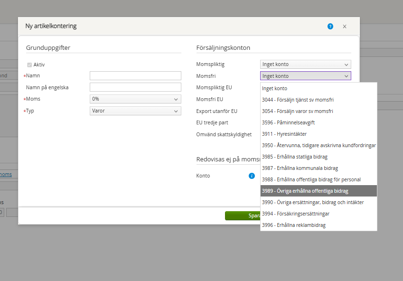Toggle the Aktiv checkbox

click(29, 65)
